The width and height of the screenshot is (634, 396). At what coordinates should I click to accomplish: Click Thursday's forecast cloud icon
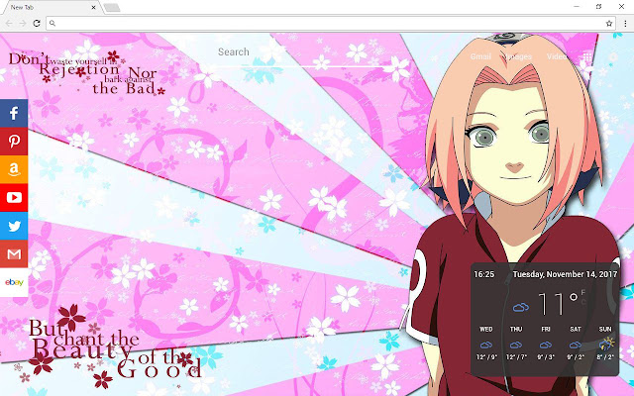(x=516, y=345)
